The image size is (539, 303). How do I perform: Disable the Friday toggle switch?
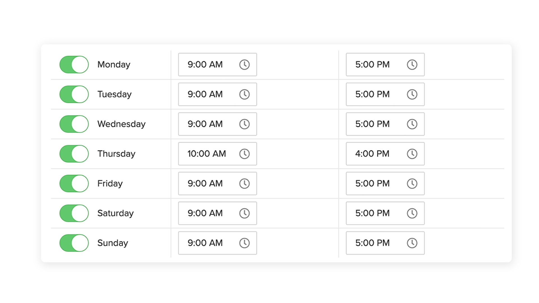[x=74, y=183]
